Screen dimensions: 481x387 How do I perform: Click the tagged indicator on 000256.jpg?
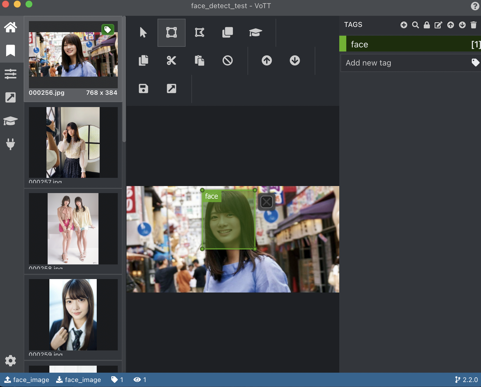(x=108, y=30)
